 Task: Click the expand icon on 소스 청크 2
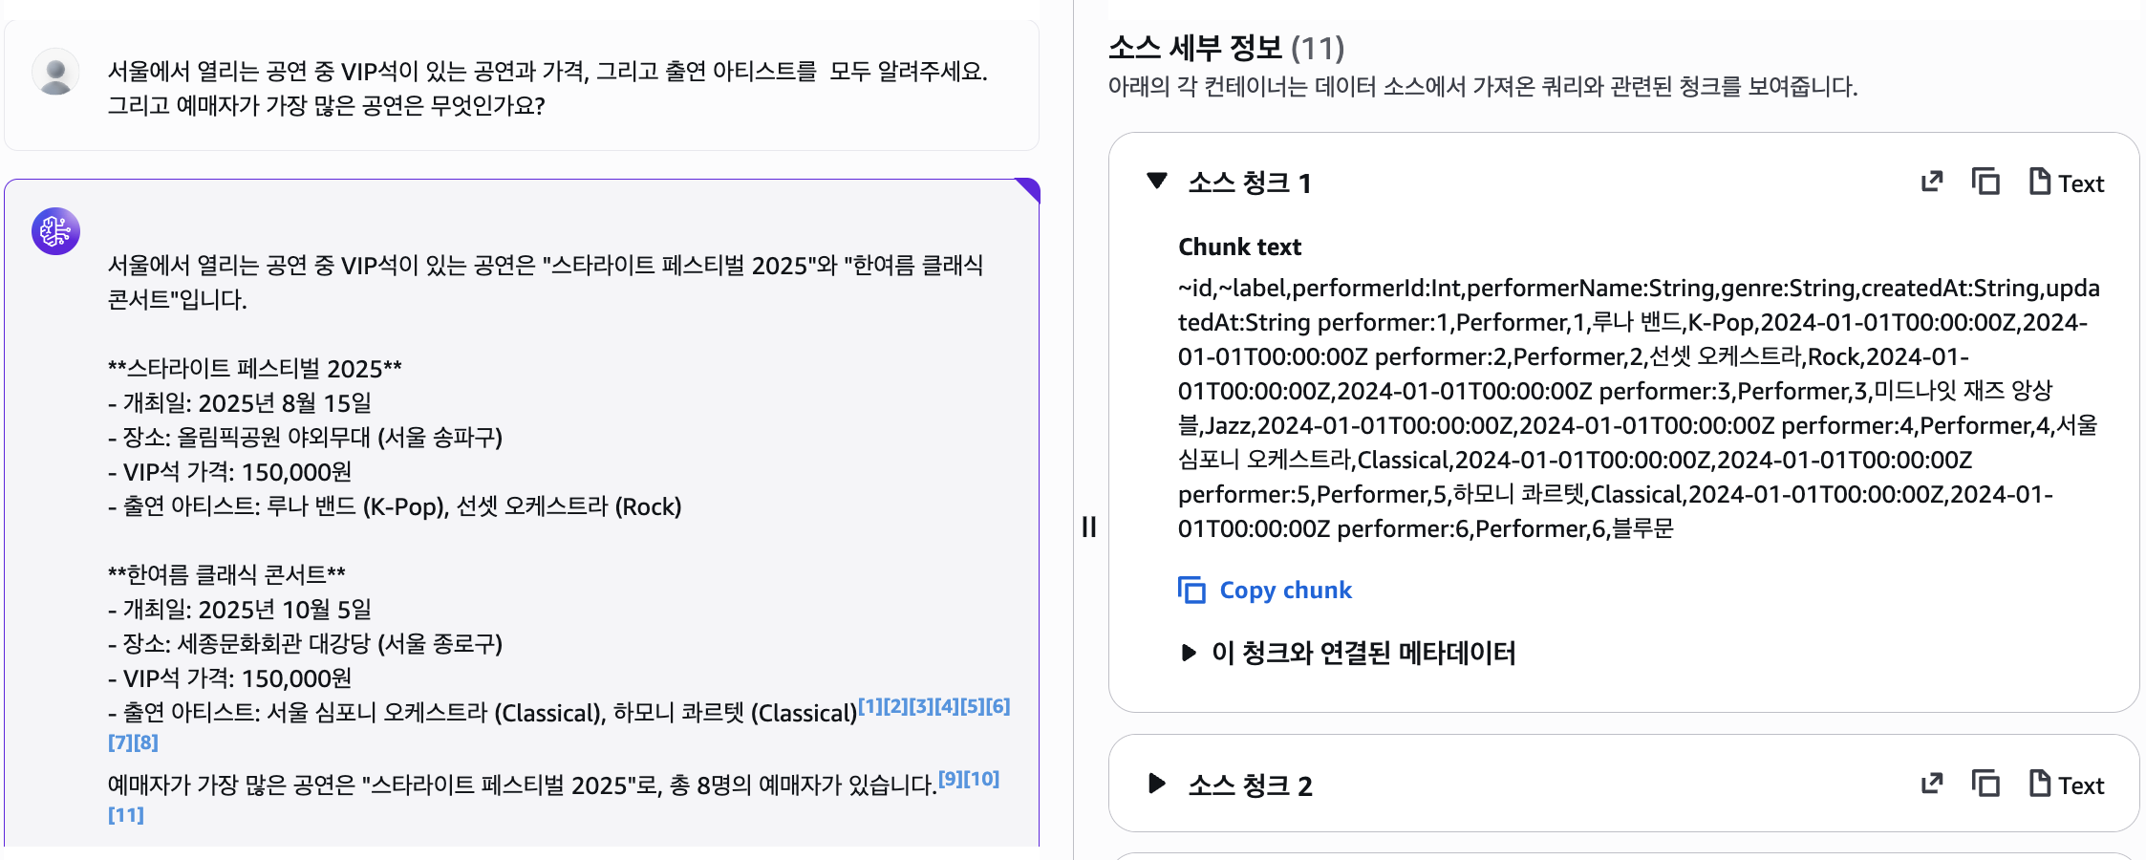coord(1931,783)
